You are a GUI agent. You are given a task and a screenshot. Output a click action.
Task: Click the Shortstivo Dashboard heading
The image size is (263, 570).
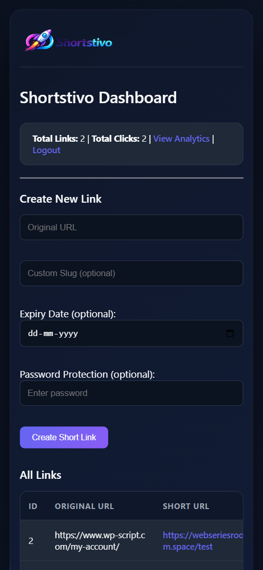pyautogui.click(x=98, y=98)
